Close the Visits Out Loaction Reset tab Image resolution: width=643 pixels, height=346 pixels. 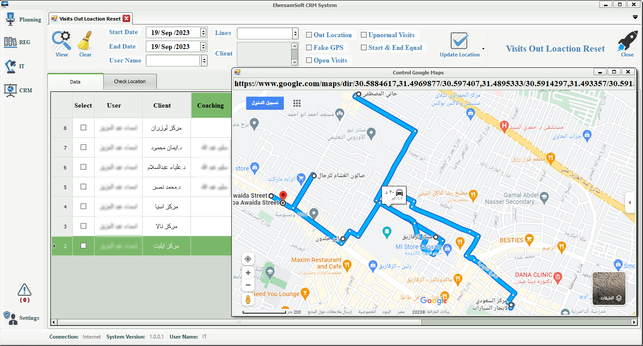tap(126, 18)
